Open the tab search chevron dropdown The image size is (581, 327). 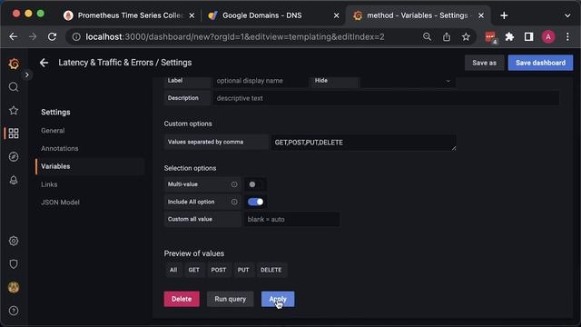tap(567, 15)
